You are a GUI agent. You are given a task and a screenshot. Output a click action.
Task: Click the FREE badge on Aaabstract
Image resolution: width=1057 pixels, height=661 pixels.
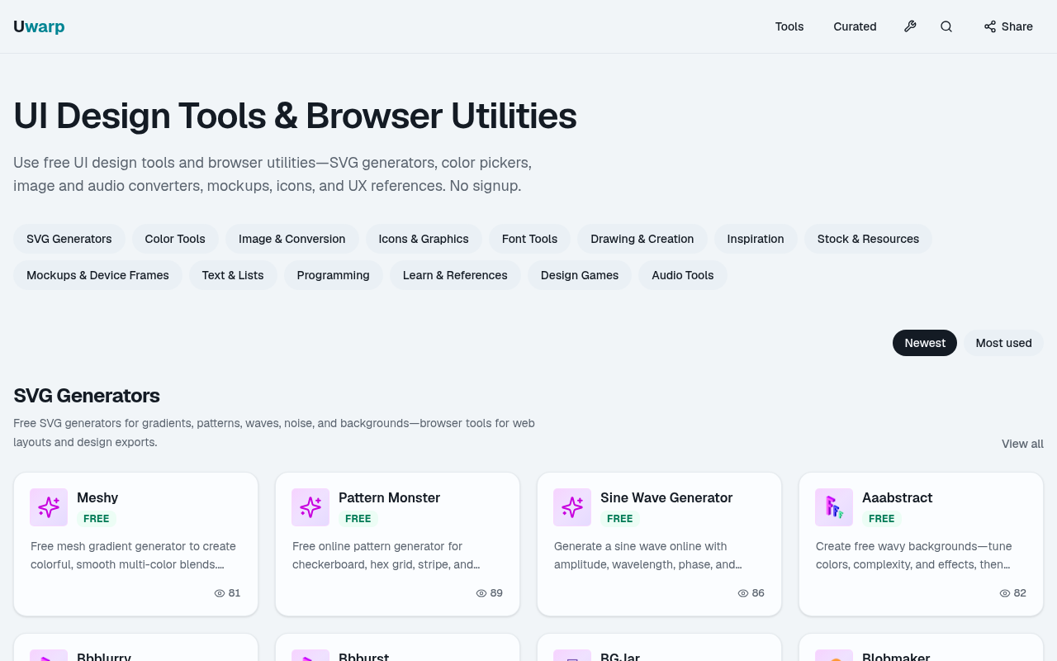882,519
